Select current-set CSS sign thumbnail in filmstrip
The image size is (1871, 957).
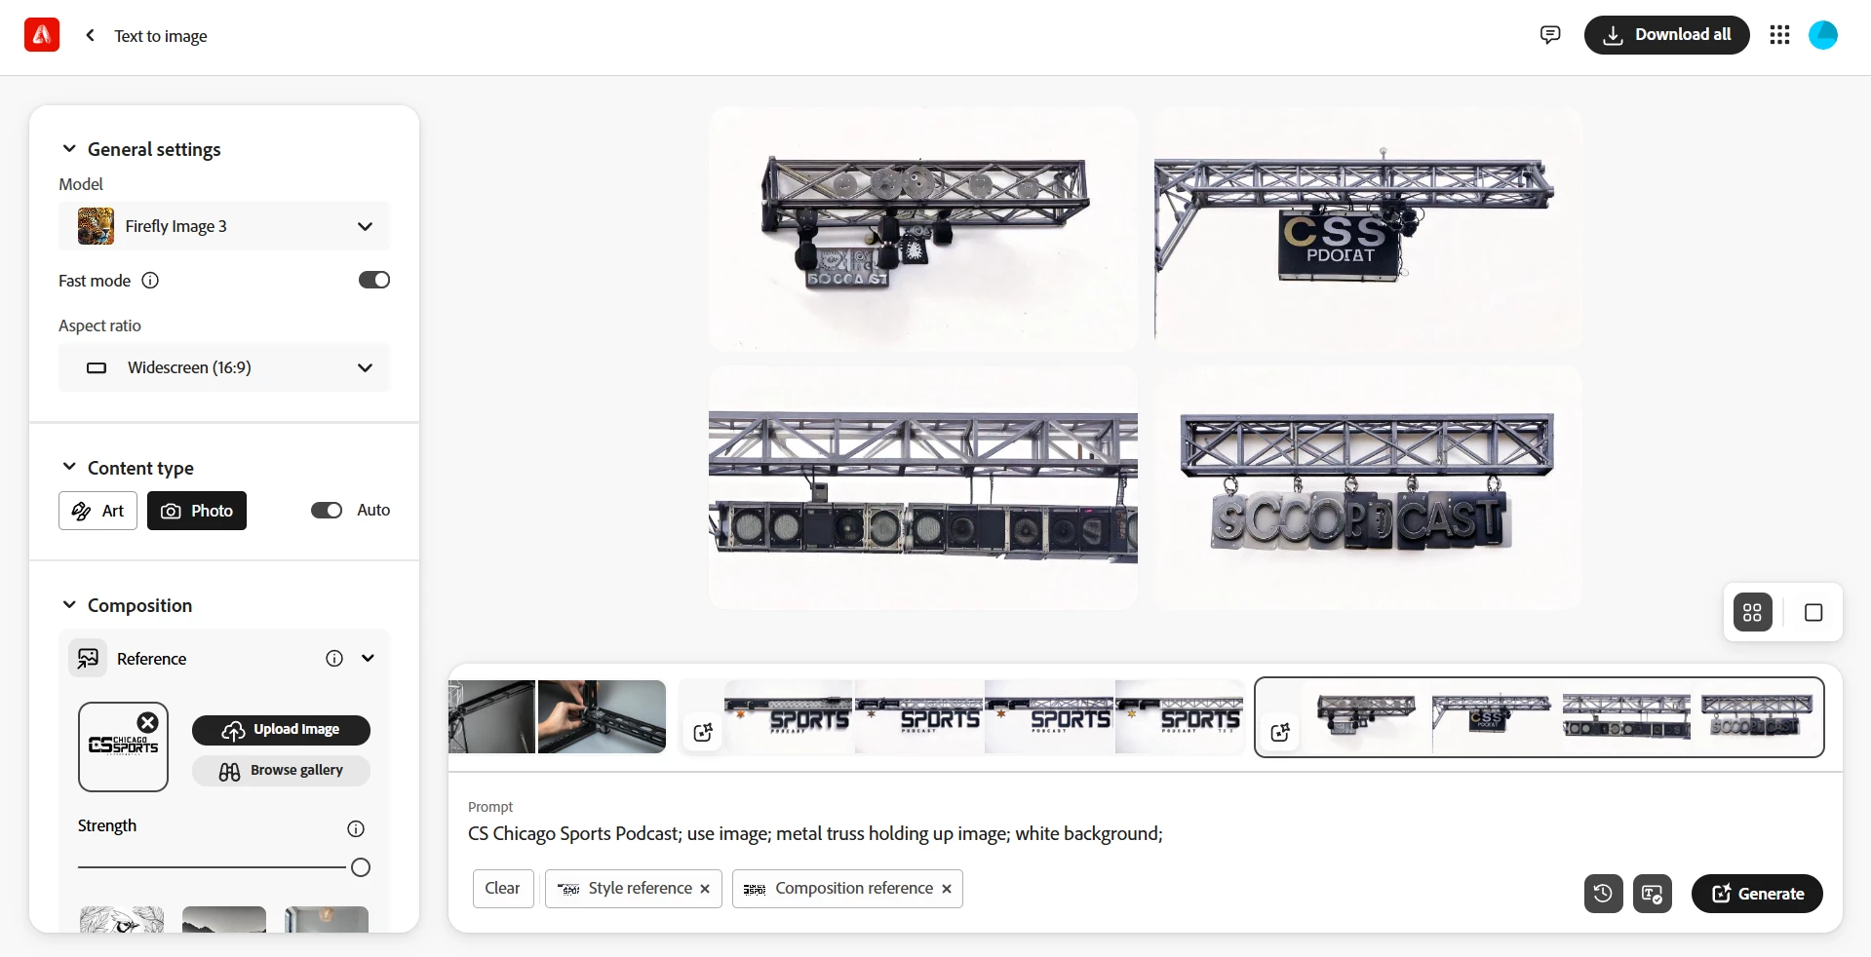point(1495,717)
